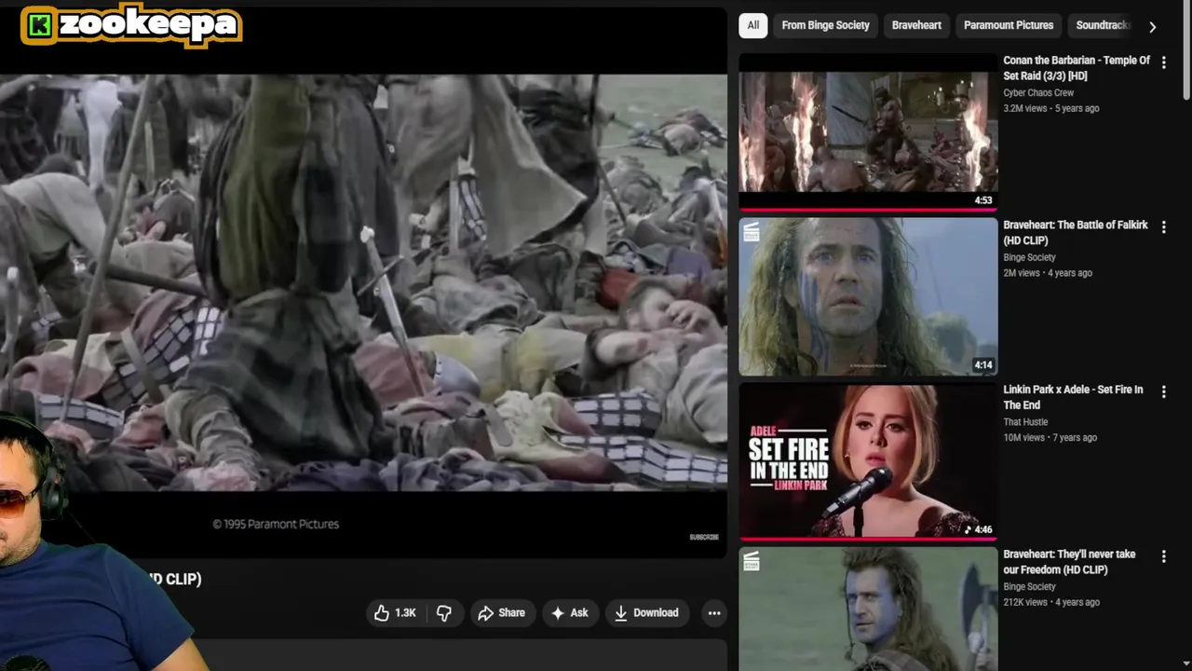Open Conan the Barbarian video thumbnail

tap(868, 131)
